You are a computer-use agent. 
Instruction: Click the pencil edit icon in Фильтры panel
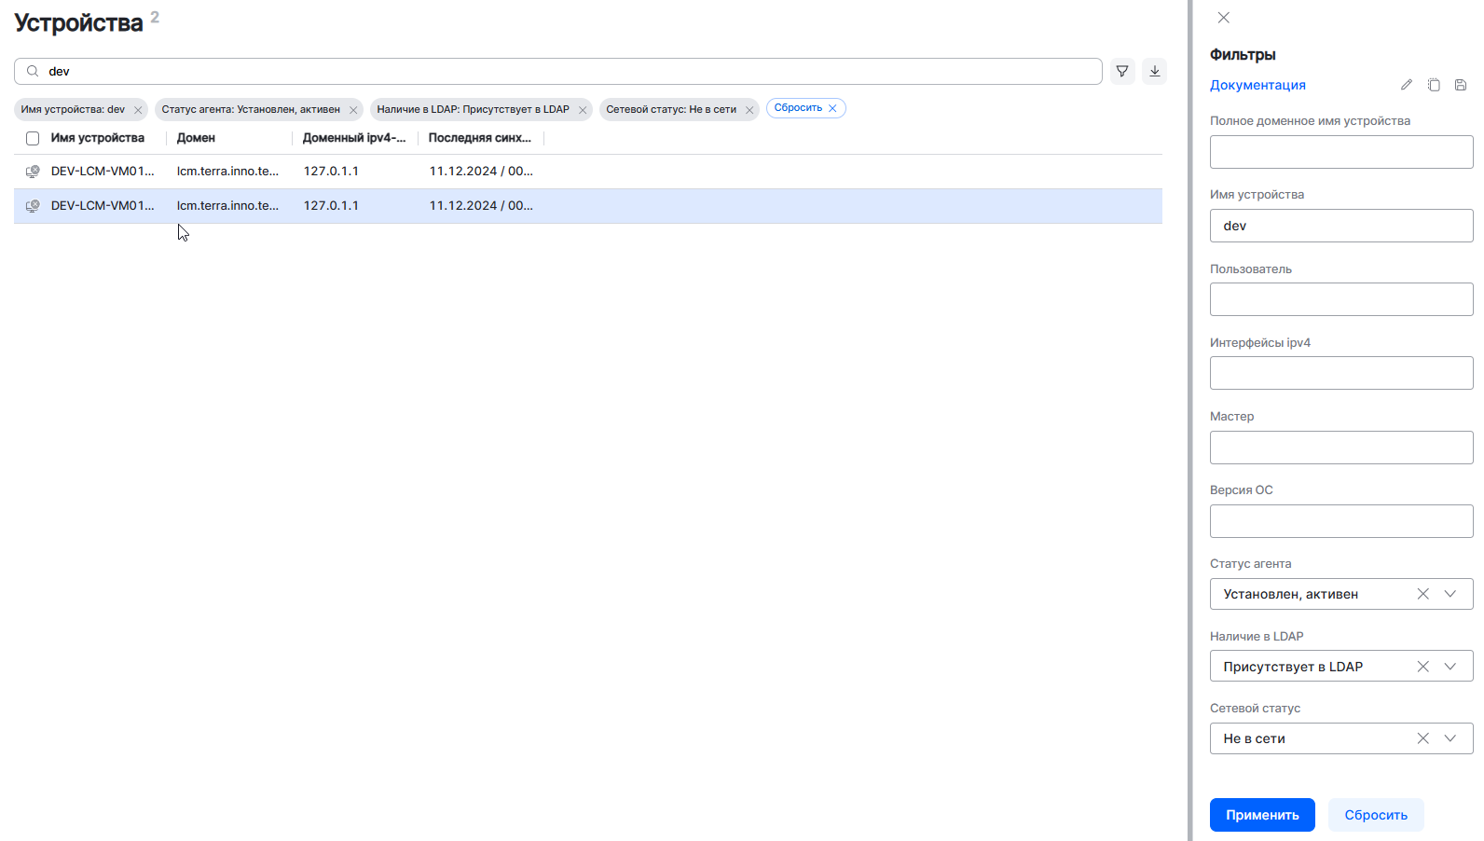[x=1406, y=85]
